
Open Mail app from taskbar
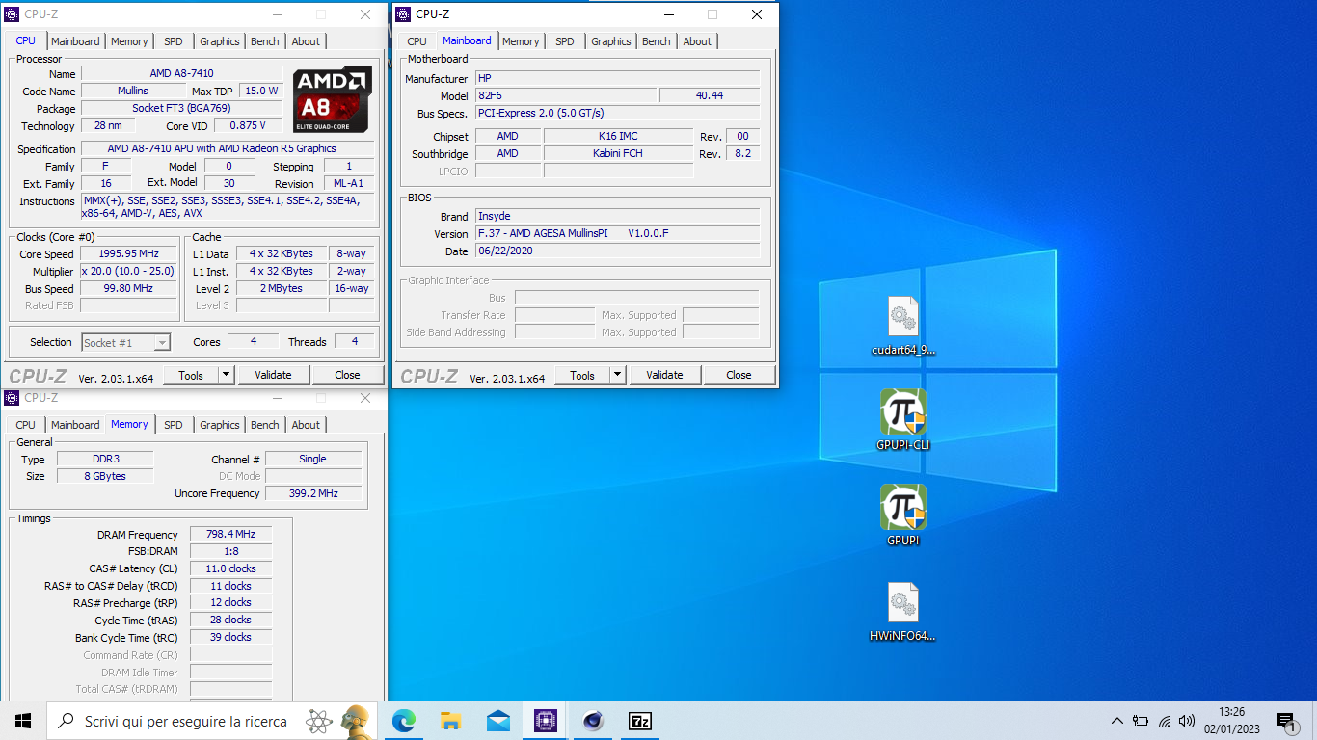[x=498, y=721]
